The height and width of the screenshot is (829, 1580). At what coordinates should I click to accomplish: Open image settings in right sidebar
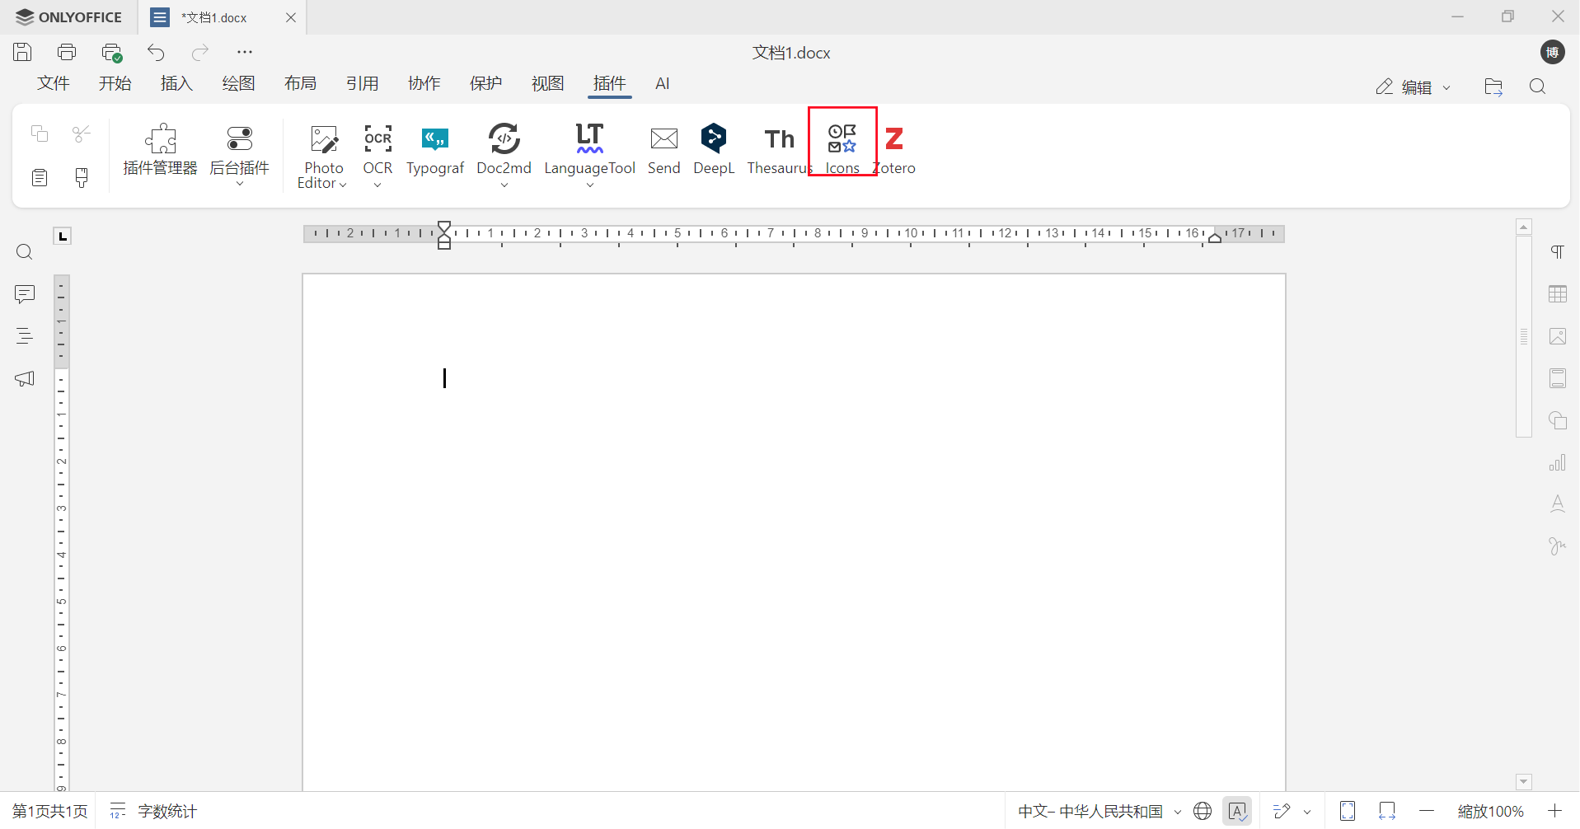pos(1558,336)
